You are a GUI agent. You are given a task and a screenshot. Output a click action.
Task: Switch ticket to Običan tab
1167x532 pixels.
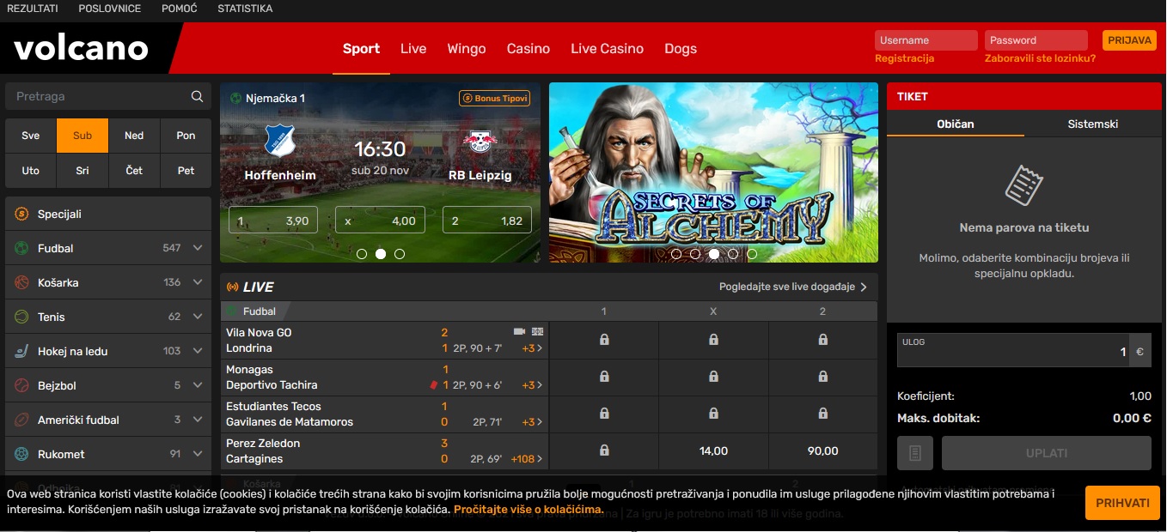tap(956, 124)
